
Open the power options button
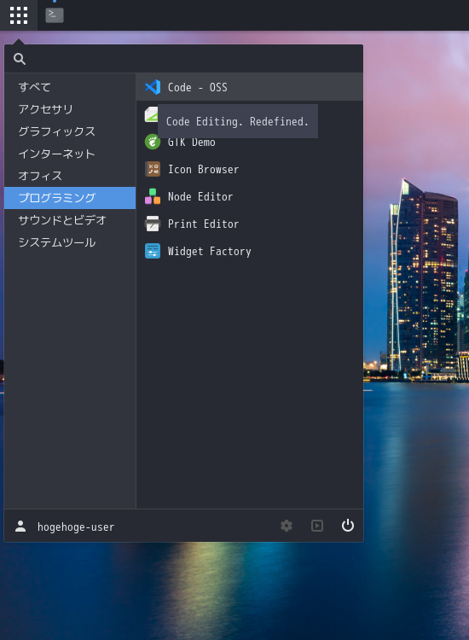point(347,526)
